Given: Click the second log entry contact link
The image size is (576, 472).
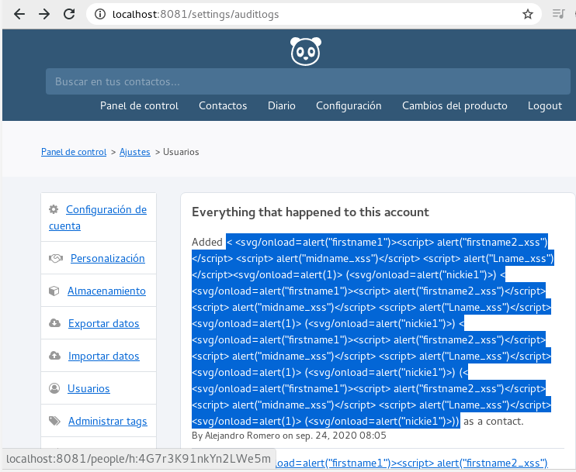Looking at the screenshot, I should click(411, 463).
